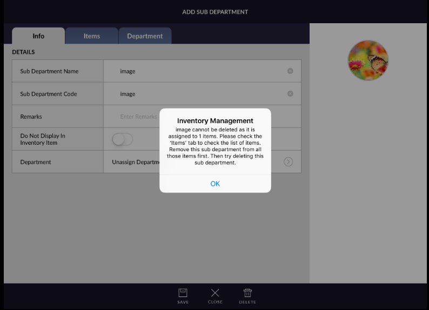Click the alert message about assigned items
Image resolution: width=429 pixels, height=310 pixels.
[215, 146]
